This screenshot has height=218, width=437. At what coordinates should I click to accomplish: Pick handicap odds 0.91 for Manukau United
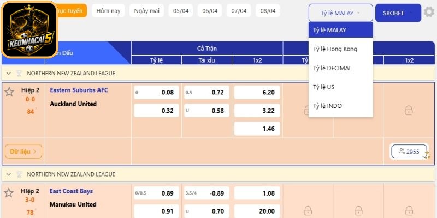156,211
